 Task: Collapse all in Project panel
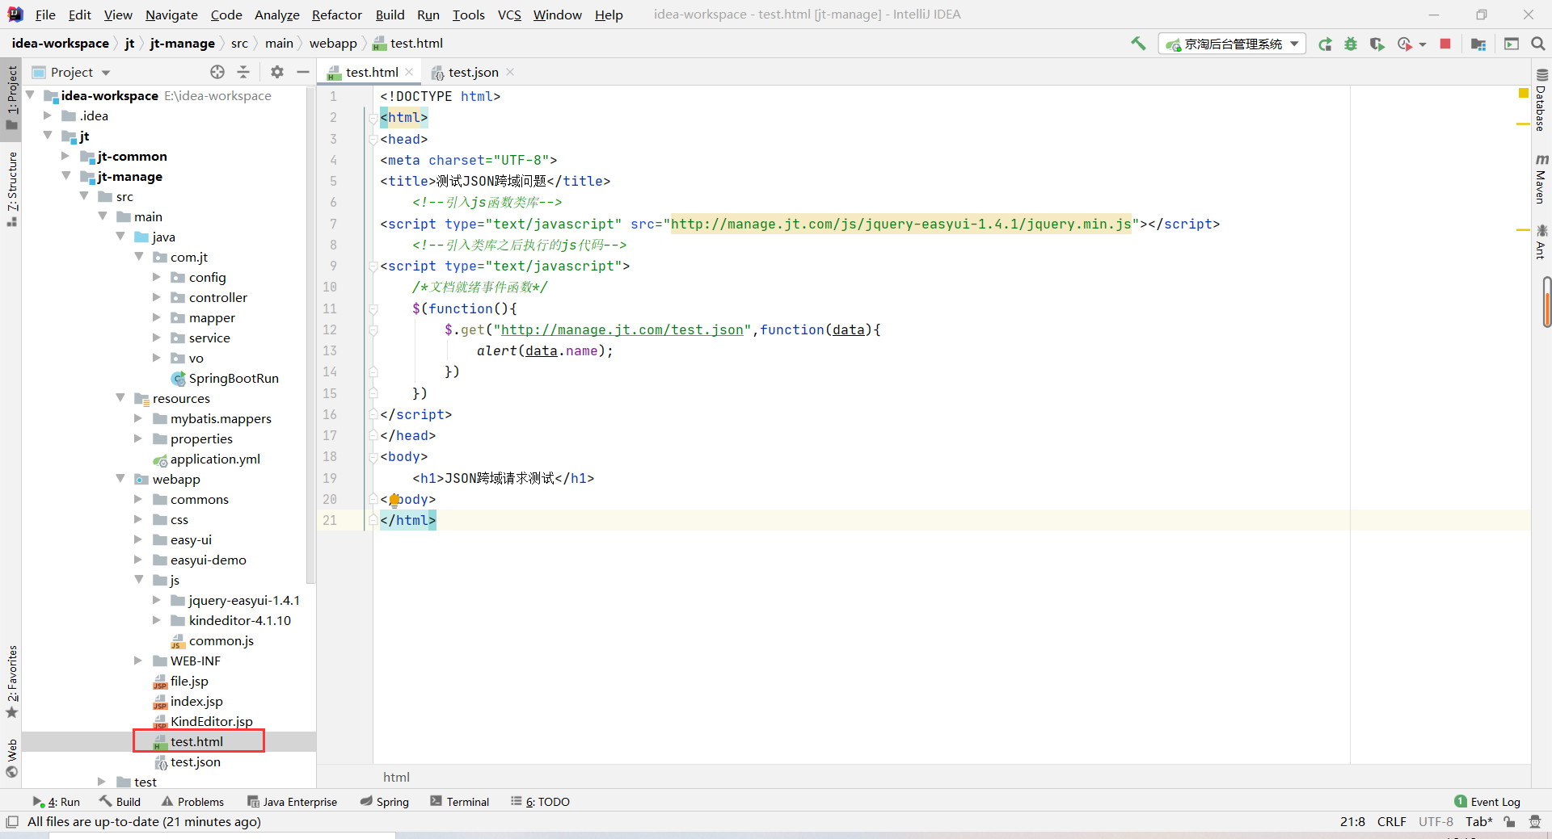[243, 72]
